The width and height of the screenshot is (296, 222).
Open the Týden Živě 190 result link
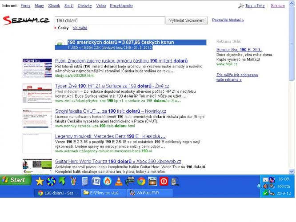[x=112, y=86]
